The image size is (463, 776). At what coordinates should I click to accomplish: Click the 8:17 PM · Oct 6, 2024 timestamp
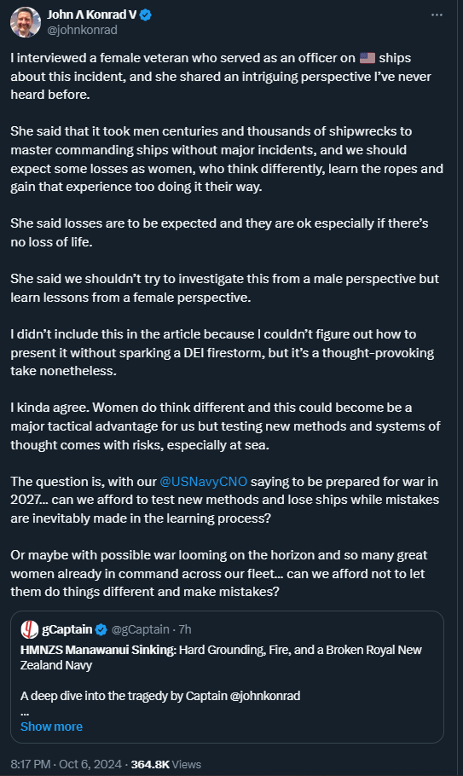click(66, 764)
